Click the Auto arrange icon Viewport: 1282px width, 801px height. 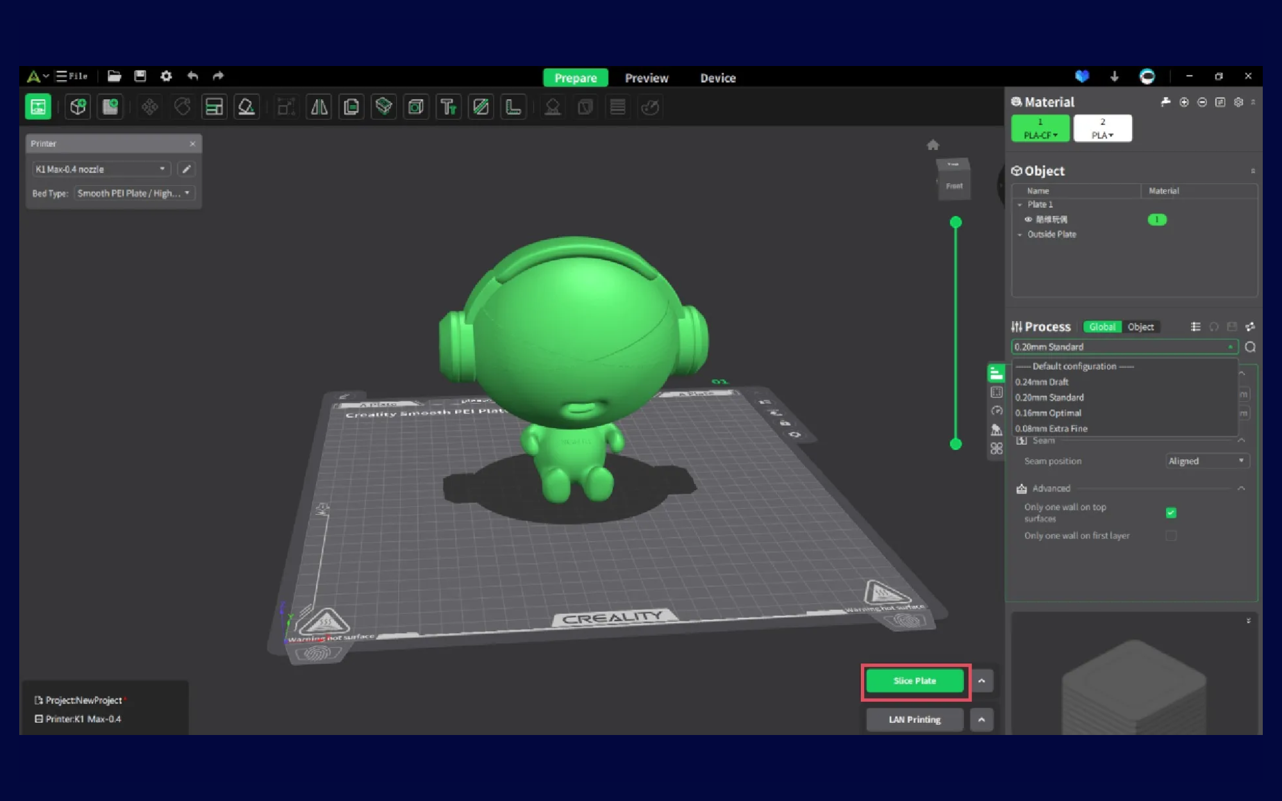pos(214,107)
